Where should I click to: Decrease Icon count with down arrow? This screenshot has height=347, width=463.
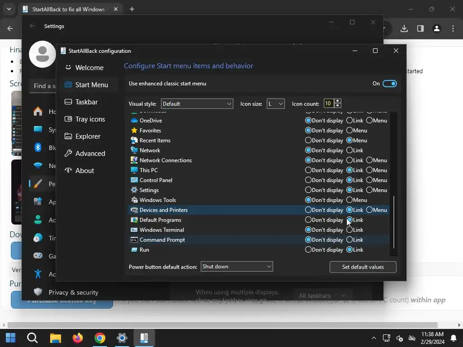[x=338, y=106]
